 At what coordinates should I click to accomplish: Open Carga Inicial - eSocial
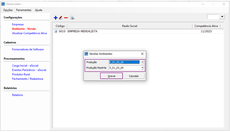[x=25, y=66]
